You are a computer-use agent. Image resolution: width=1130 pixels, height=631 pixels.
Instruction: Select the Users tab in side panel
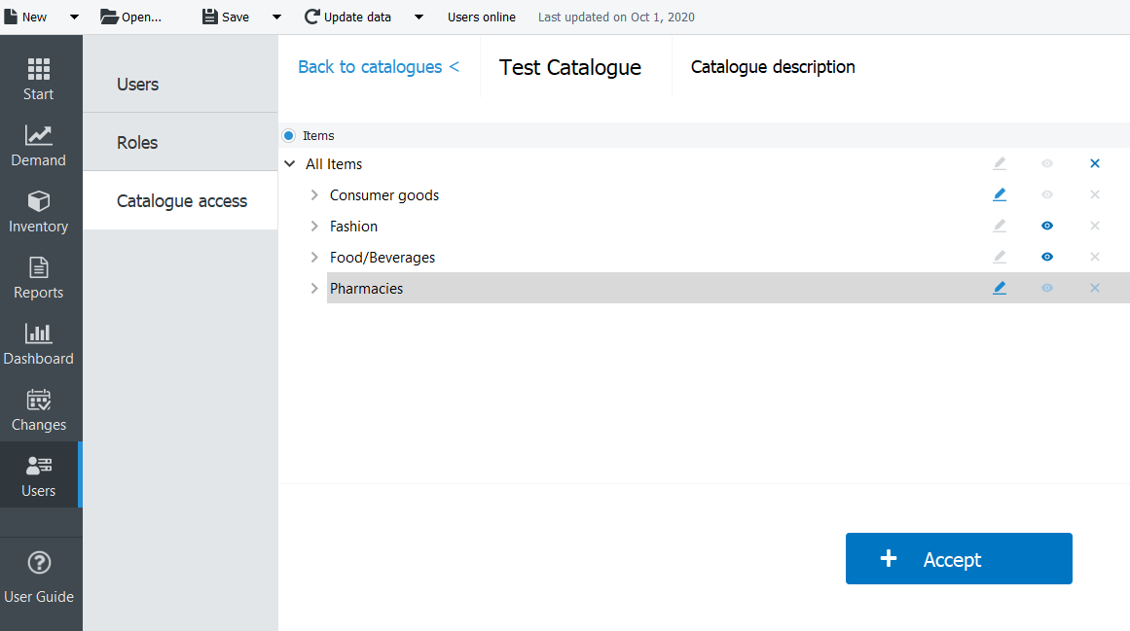point(137,85)
